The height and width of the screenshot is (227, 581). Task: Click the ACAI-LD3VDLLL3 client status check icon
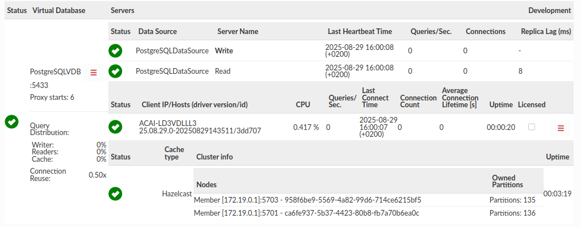[115, 127]
